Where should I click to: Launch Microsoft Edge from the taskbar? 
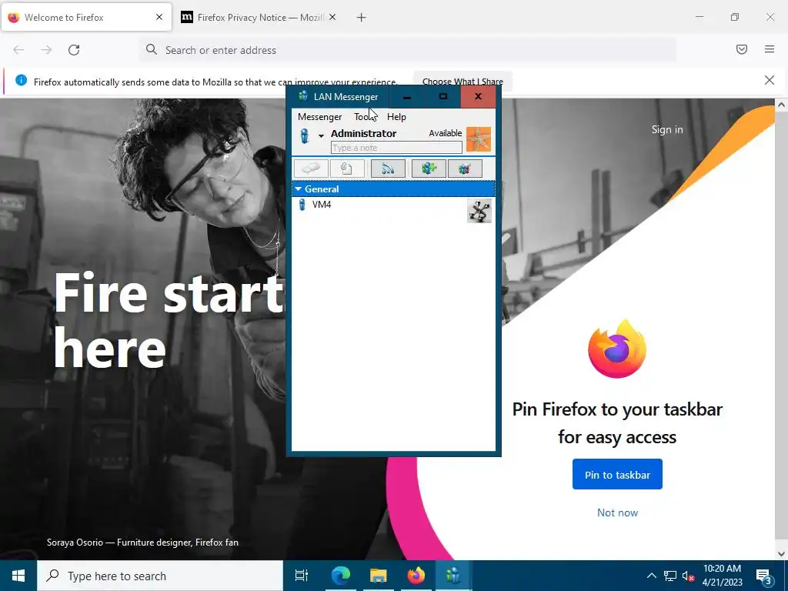coord(340,576)
